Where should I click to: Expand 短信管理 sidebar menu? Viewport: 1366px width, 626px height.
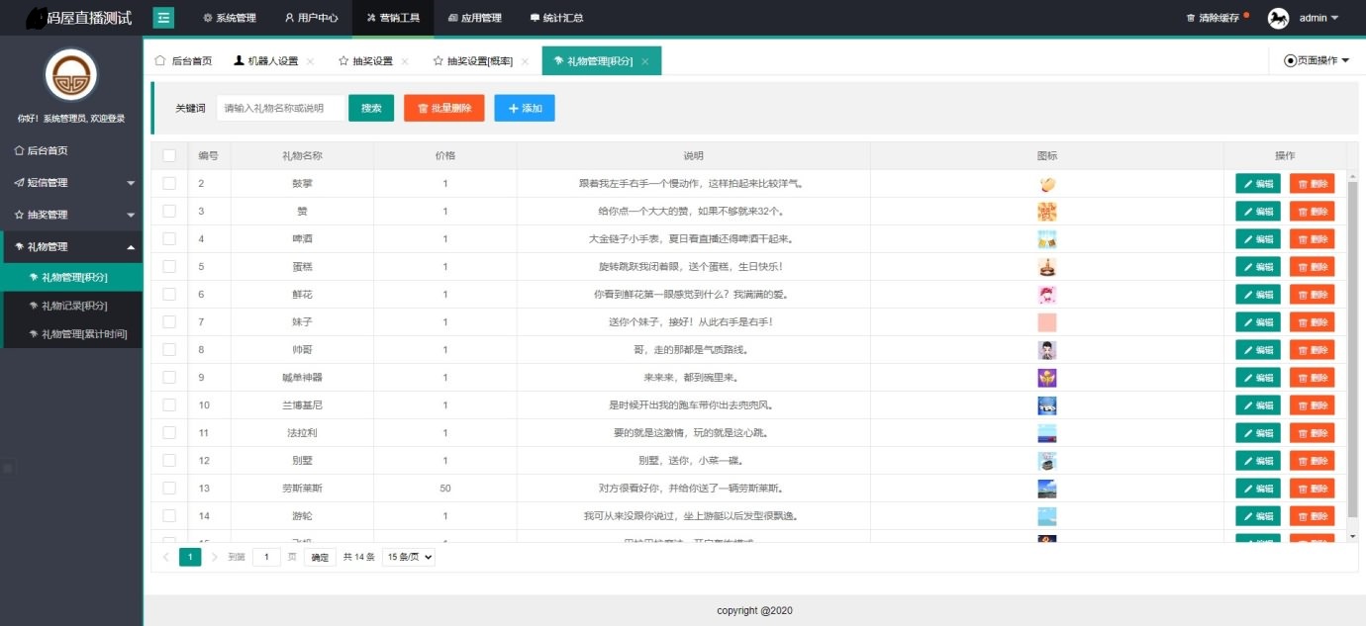click(71, 183)
